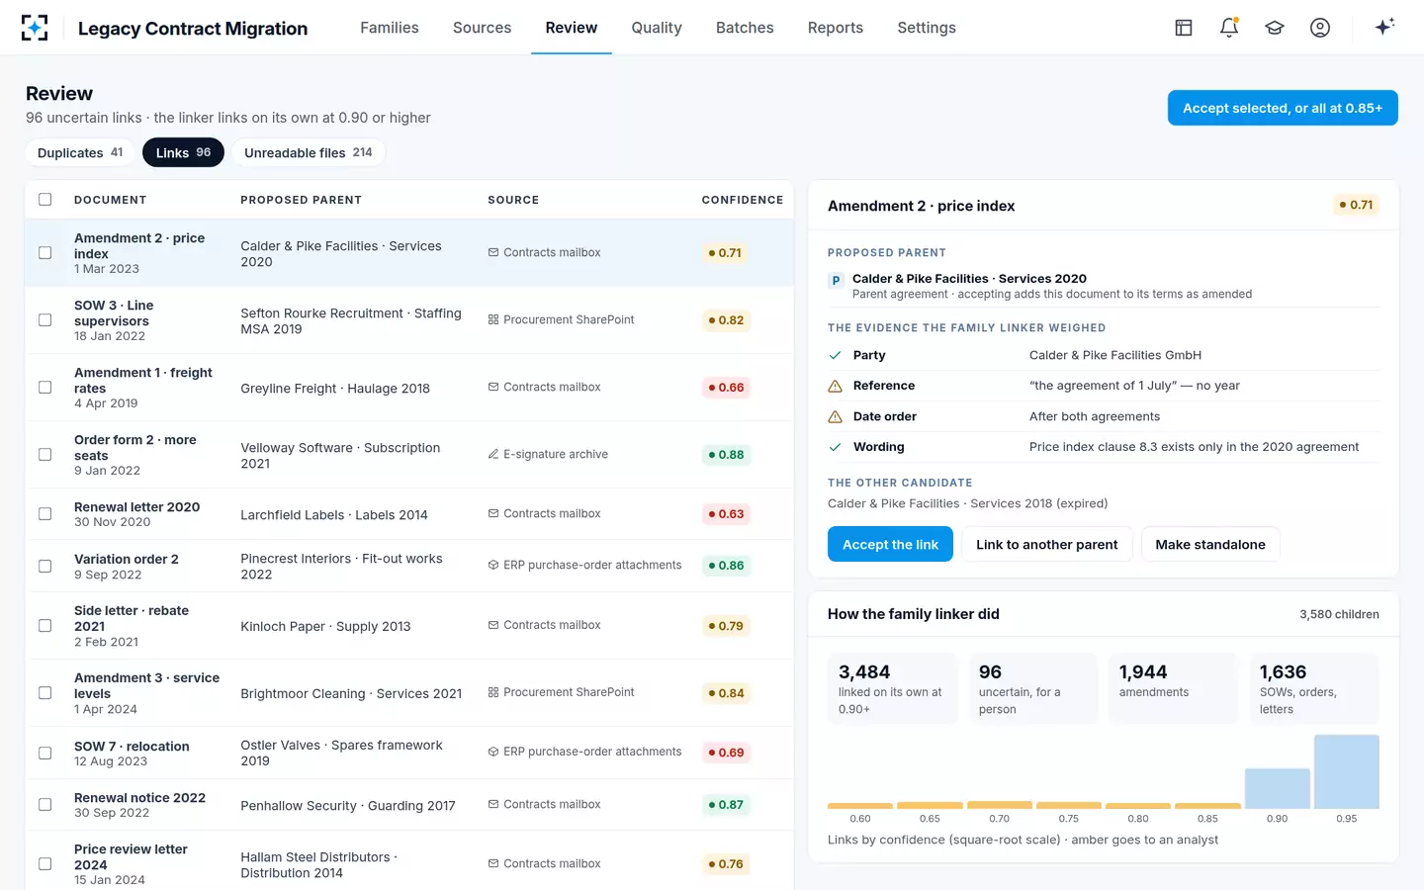Click E-signature archive pen icon
This screenshot has height=890, width=1424.
(x=493, y=455)
